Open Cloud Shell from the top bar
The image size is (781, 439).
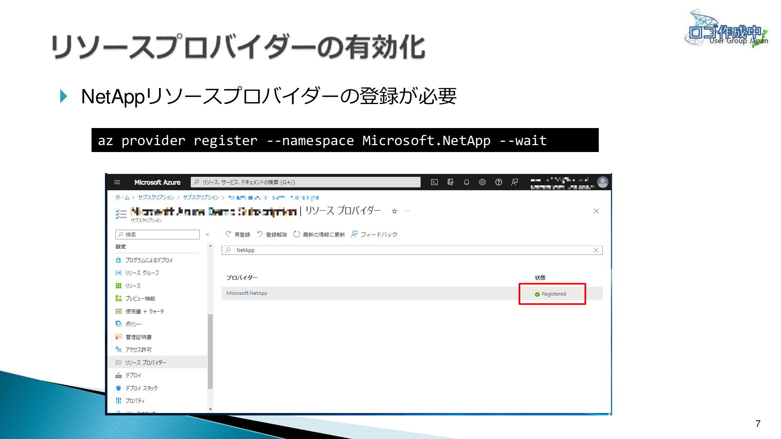point(434,182)
